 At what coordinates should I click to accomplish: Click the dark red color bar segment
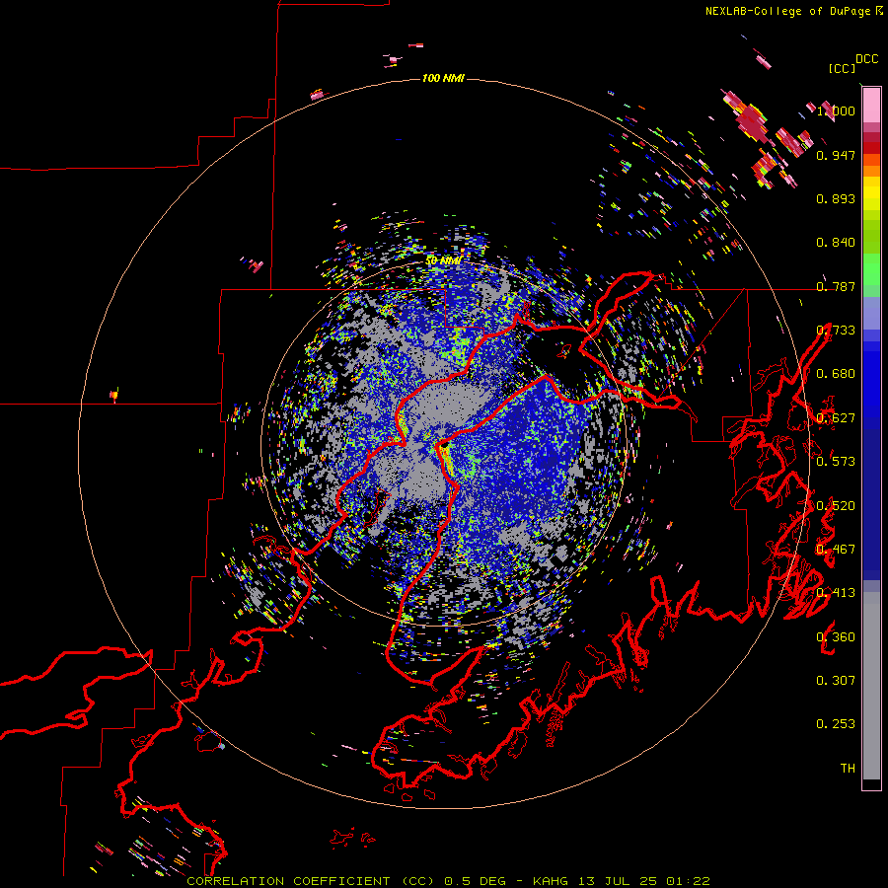(x=871, y=148)
